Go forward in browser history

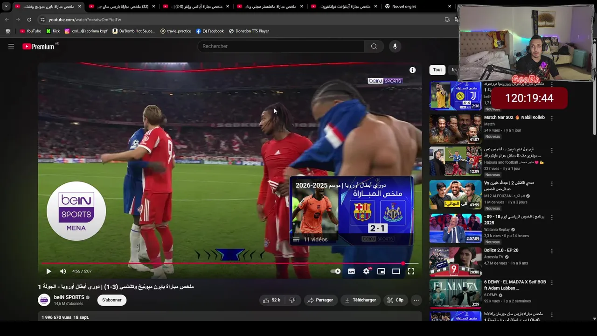coord(18,20)
